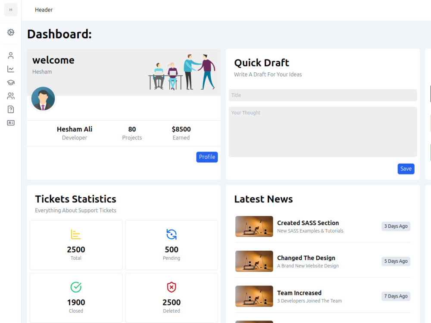Open the sidebar line chart icon
Viewport: 431px width, 323px height.
click(x=11, y=69)
